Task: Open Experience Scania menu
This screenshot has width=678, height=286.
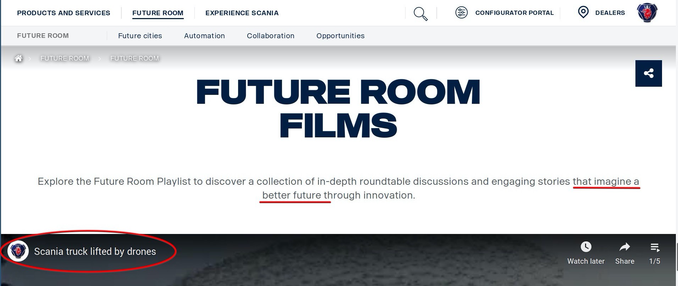Action: pos(242,13)
